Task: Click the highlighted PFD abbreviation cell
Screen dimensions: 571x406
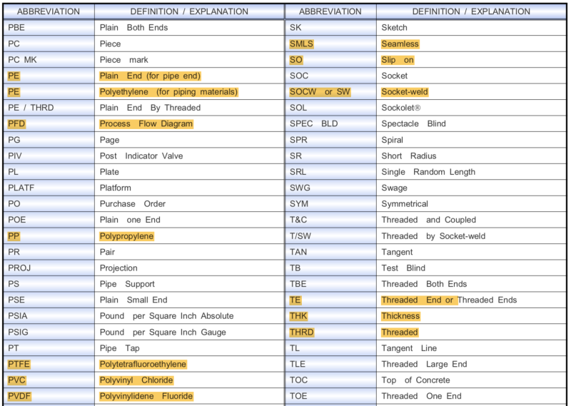Action: [17, 123]
